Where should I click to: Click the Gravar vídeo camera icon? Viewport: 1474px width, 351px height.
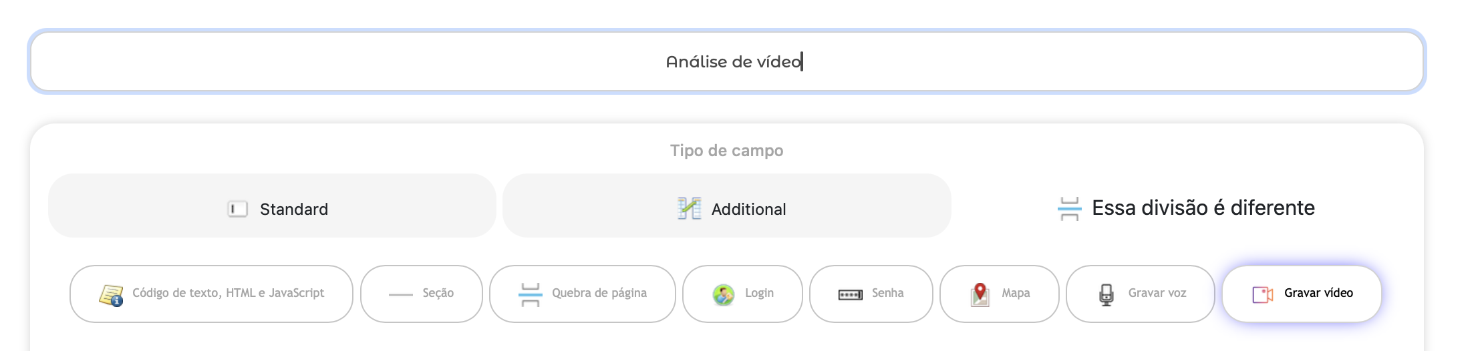click(1262, 294)
